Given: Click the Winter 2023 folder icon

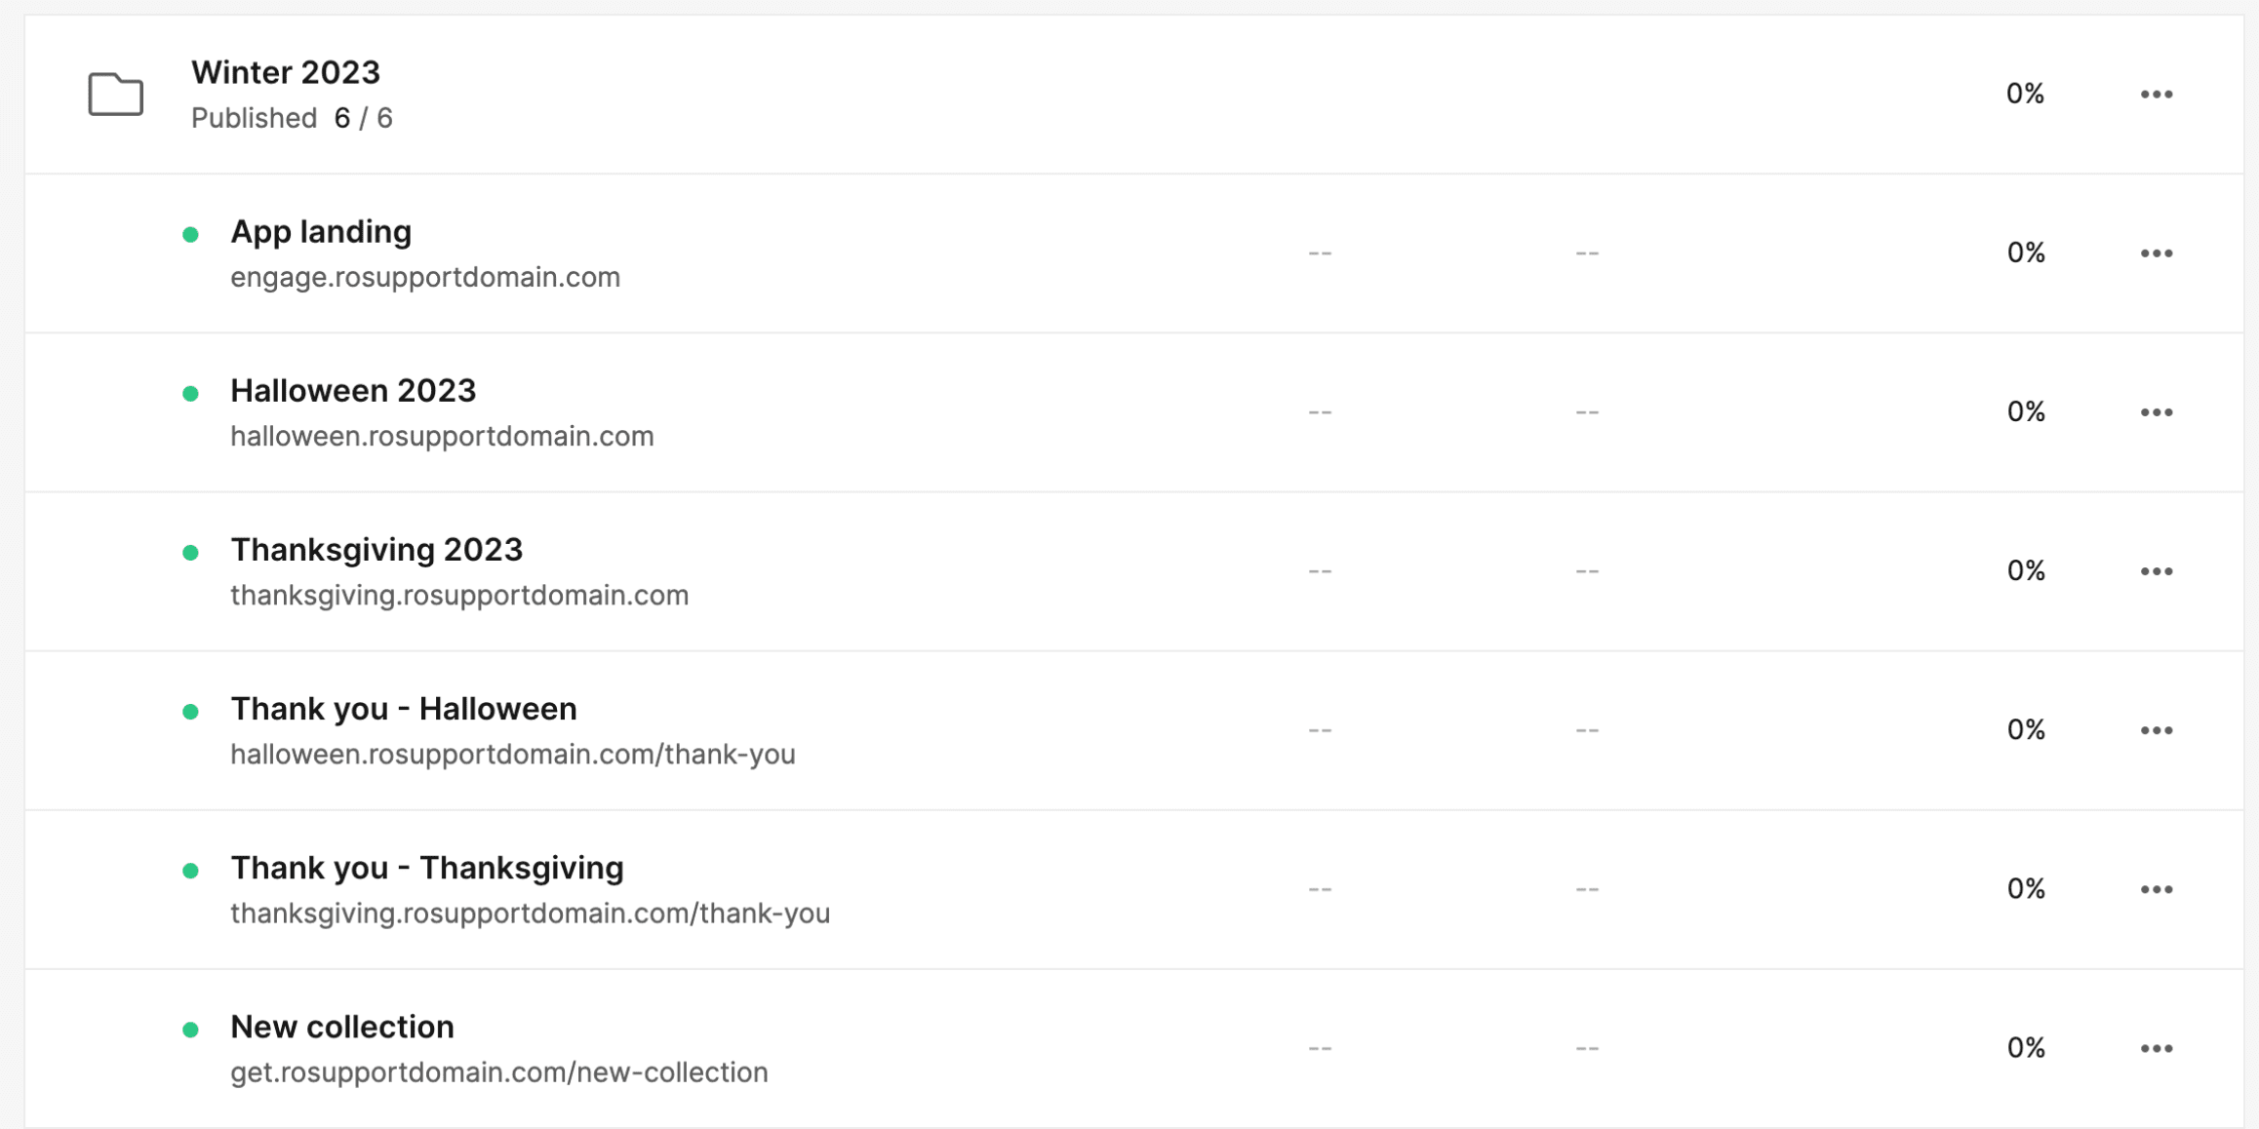Looking at the screenshot, I should 115,94.
